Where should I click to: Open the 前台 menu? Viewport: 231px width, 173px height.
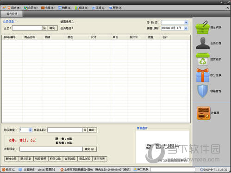[14, 8]
